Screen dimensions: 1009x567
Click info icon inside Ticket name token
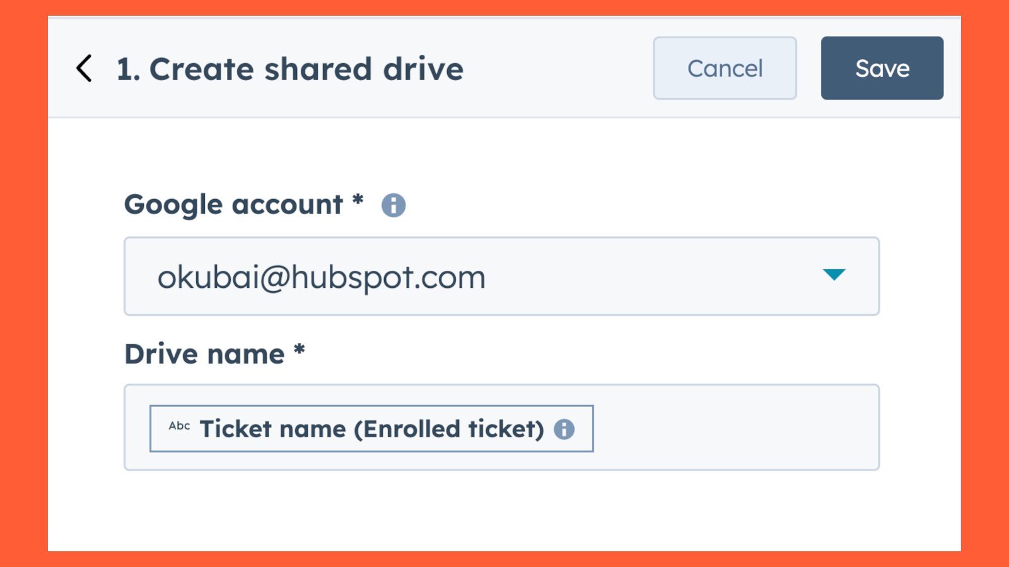(564, 429)
